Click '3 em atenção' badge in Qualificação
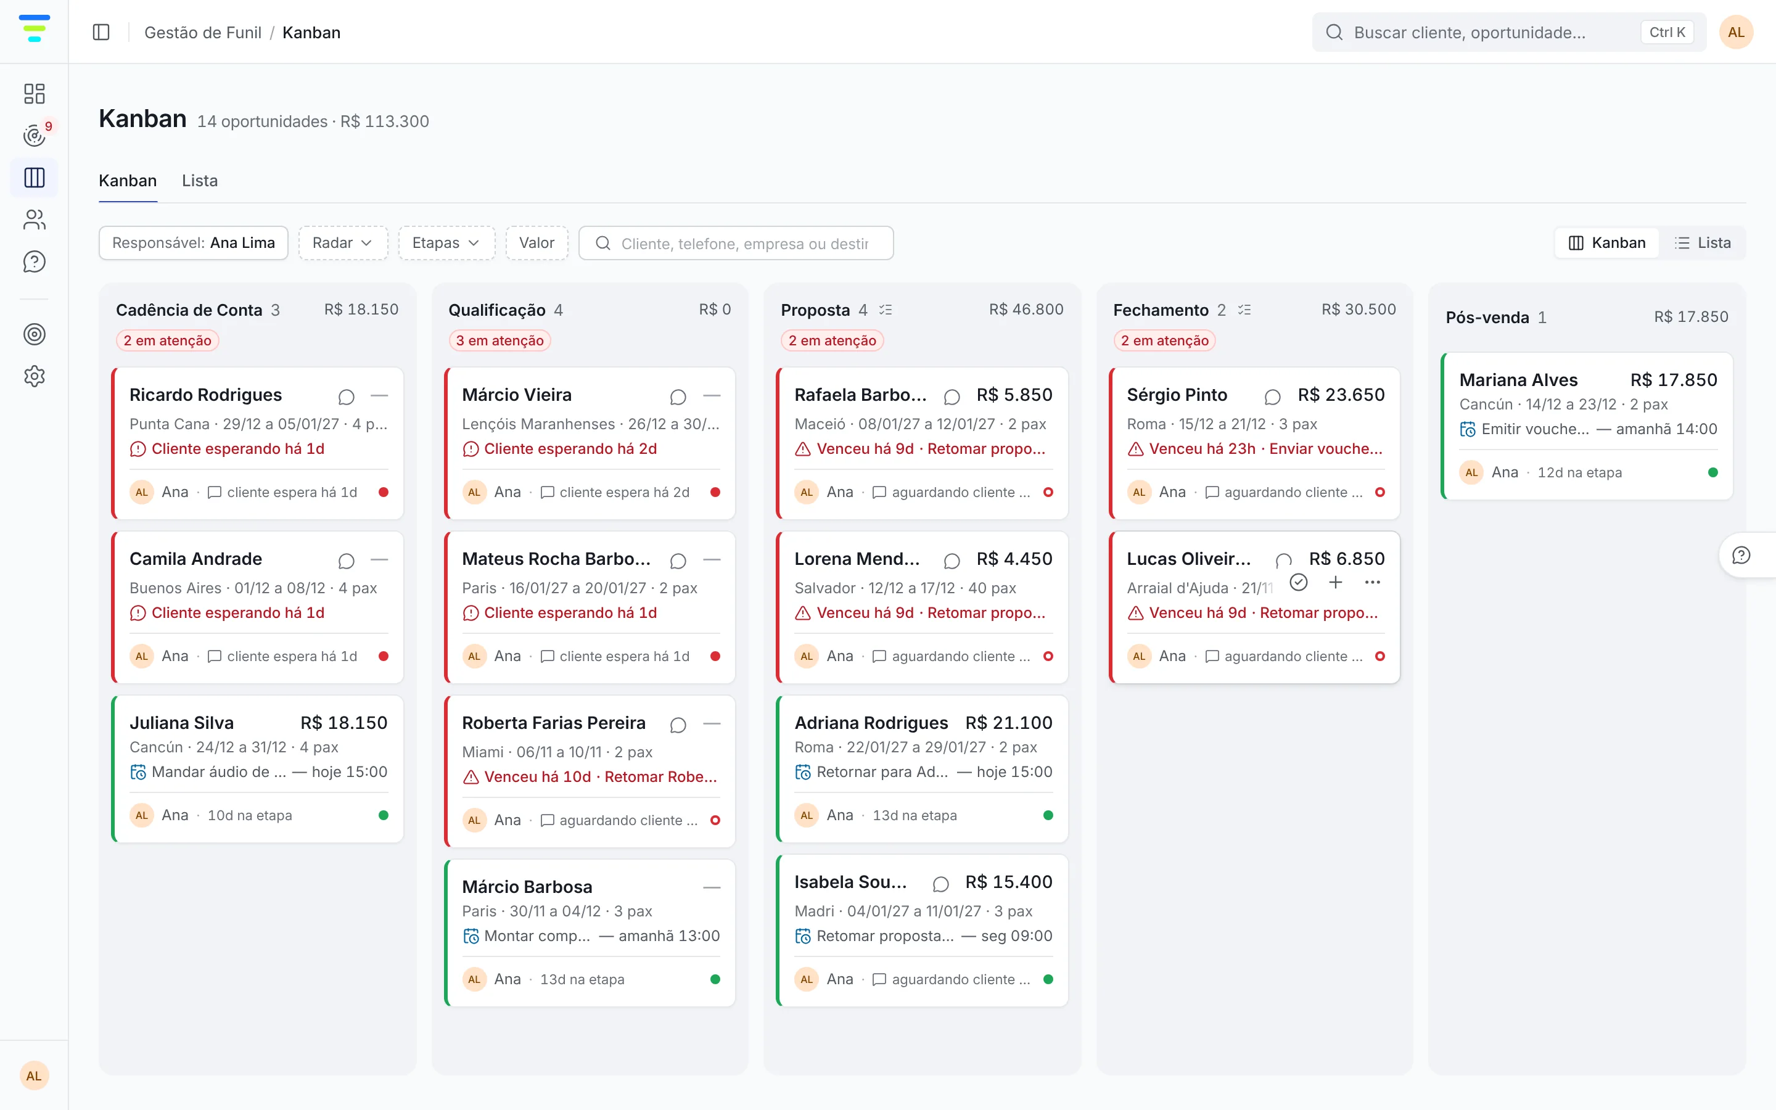This screenshot has width=1776, height=1110. (x=499, y=340)
